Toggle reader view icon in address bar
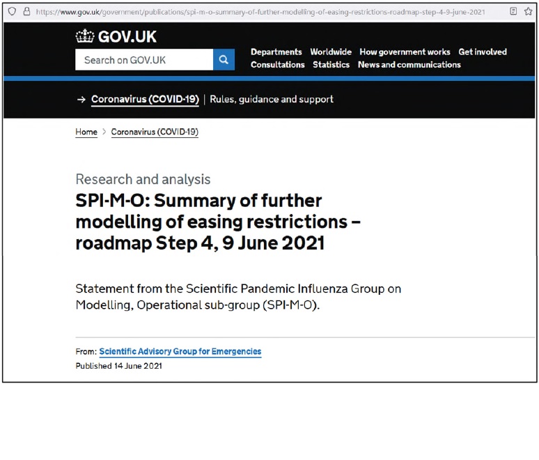Viewport: 539px width, 460px height. pyautogui.click(x=513, y=11)
